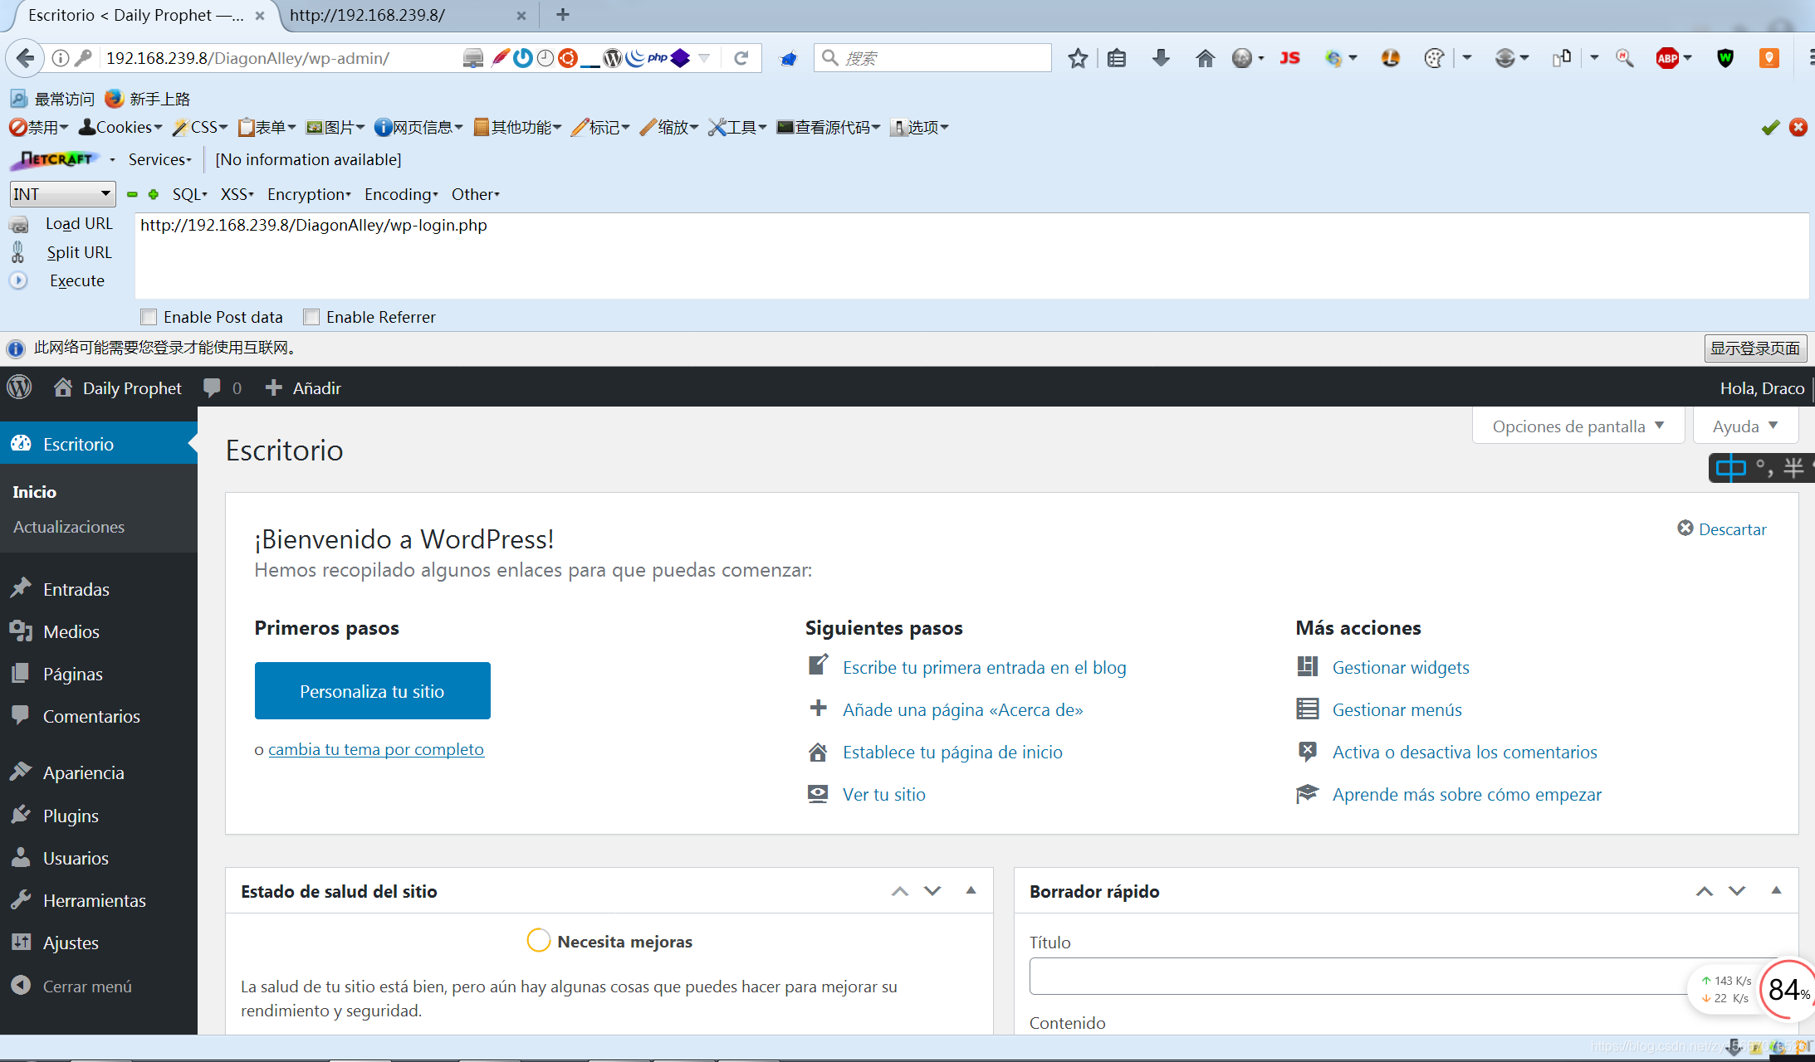Open the bookmarks list icon

[x=1117, y=58]
